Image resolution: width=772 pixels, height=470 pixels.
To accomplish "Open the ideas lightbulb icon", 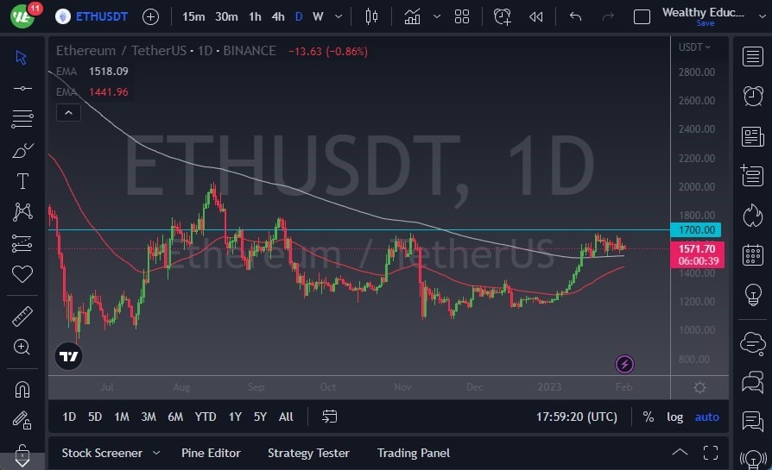I will [753, 294].
